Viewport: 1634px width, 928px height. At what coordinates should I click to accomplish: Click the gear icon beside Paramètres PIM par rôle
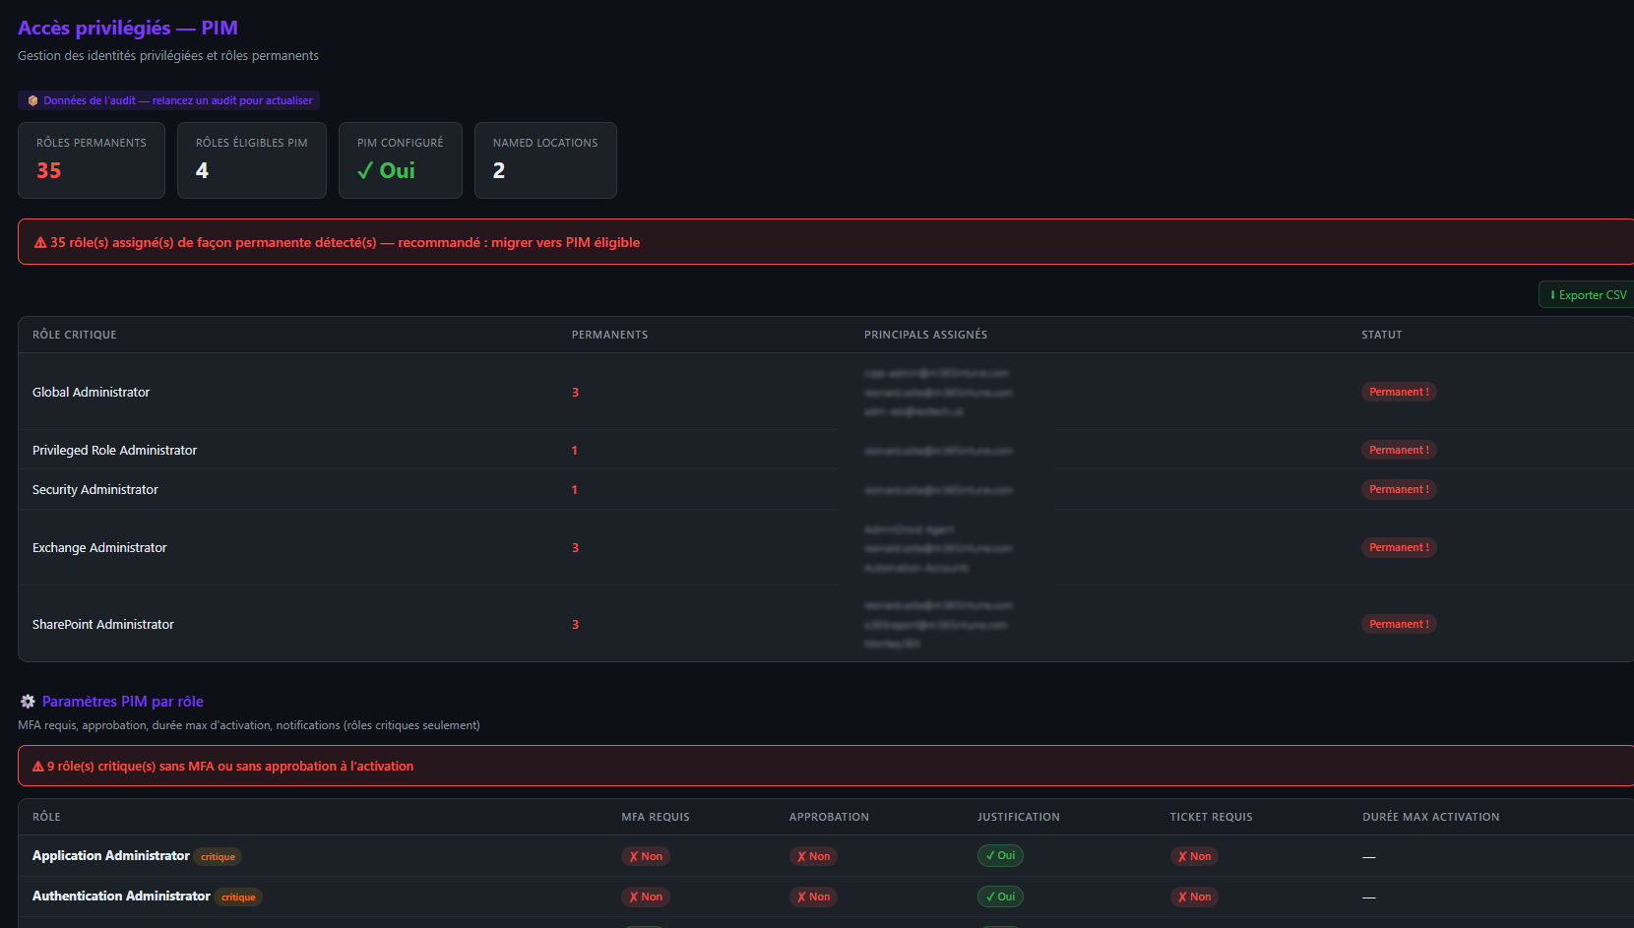pos(28,702)
